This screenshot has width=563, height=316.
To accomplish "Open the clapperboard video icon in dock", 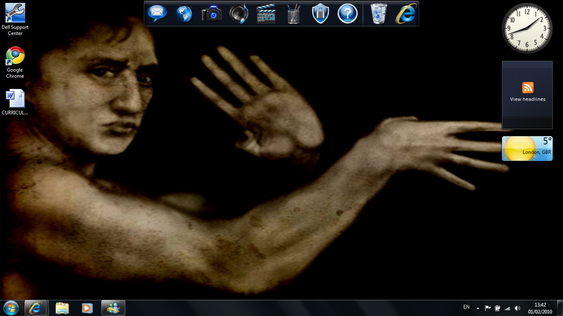I will 266,14.
